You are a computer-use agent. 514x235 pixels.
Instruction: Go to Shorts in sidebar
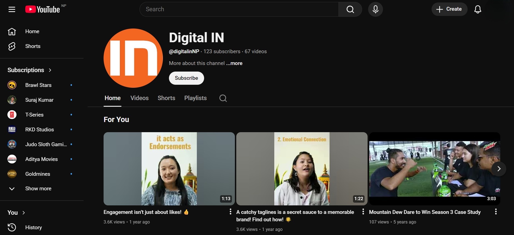33,46
